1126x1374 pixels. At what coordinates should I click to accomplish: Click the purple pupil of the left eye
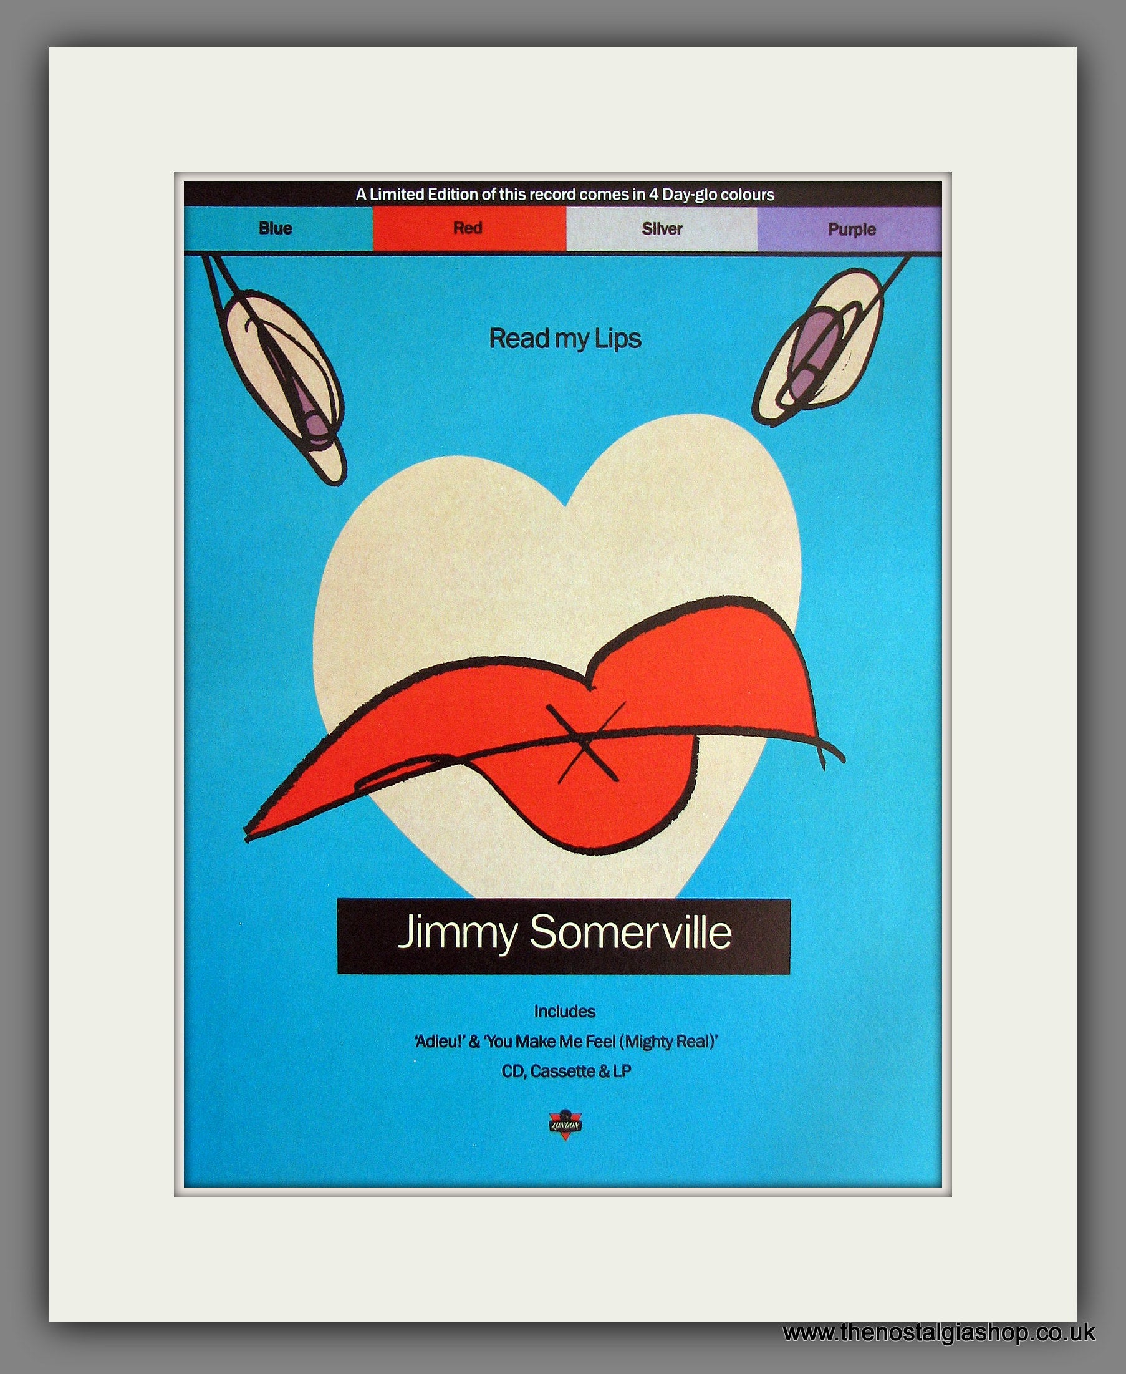tap(314, 423)
